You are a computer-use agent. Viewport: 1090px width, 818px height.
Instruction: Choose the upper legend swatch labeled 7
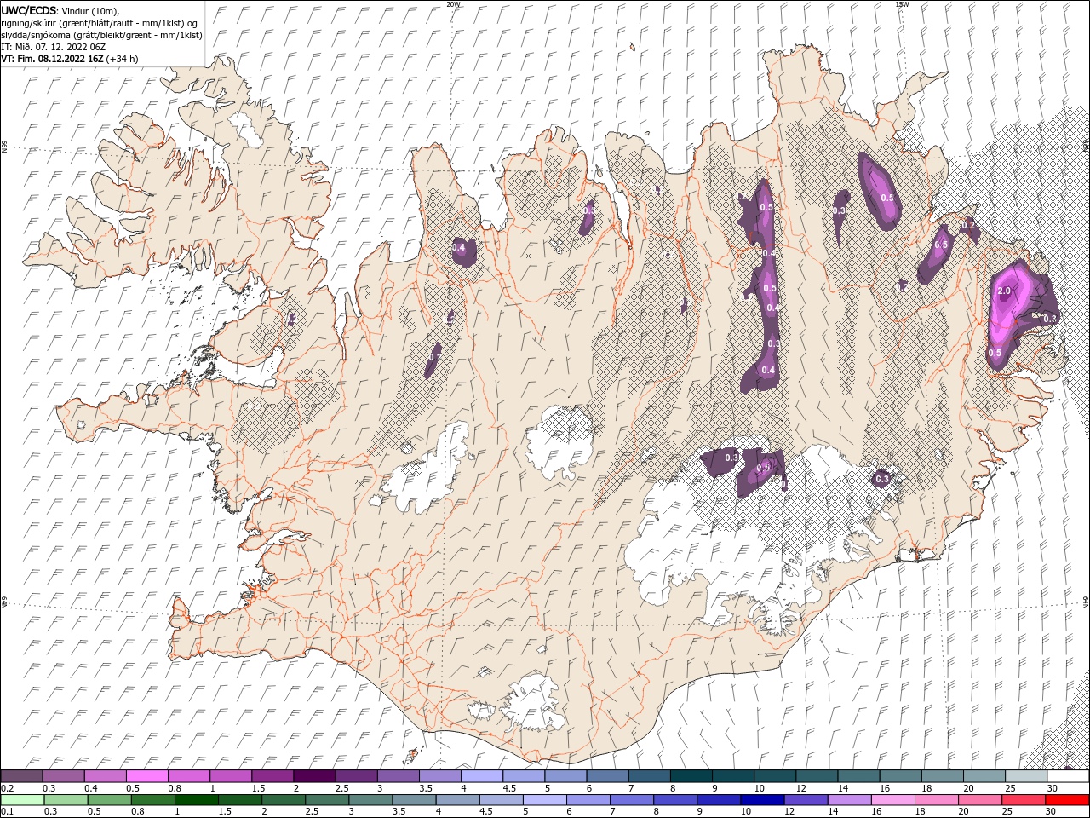pyautogui.click(x=650, y=776)
